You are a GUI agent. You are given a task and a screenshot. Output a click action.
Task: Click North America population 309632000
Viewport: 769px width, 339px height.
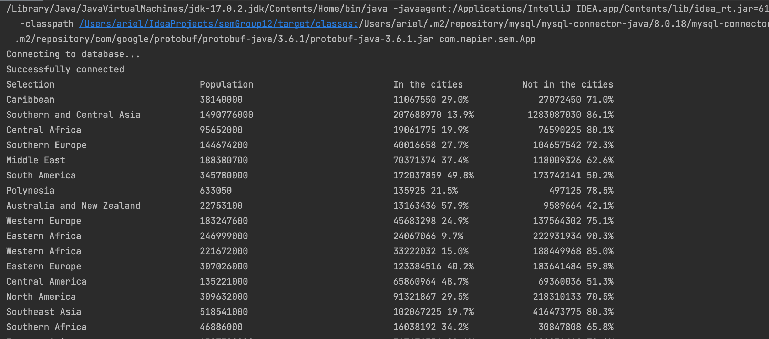click(224, 297)
